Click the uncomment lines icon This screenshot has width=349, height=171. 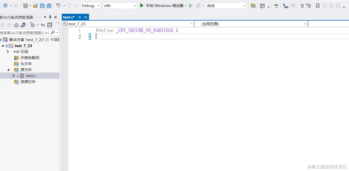[x=308, y=6]
